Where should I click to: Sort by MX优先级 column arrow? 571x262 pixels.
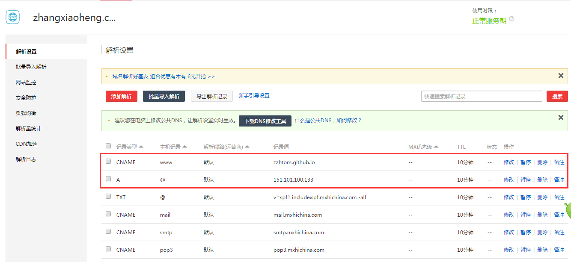(436, 147)
